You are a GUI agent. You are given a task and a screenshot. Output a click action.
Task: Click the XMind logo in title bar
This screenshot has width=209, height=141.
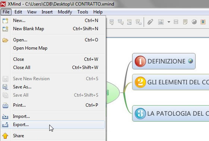pyautogui.click(x=3, y=4)
